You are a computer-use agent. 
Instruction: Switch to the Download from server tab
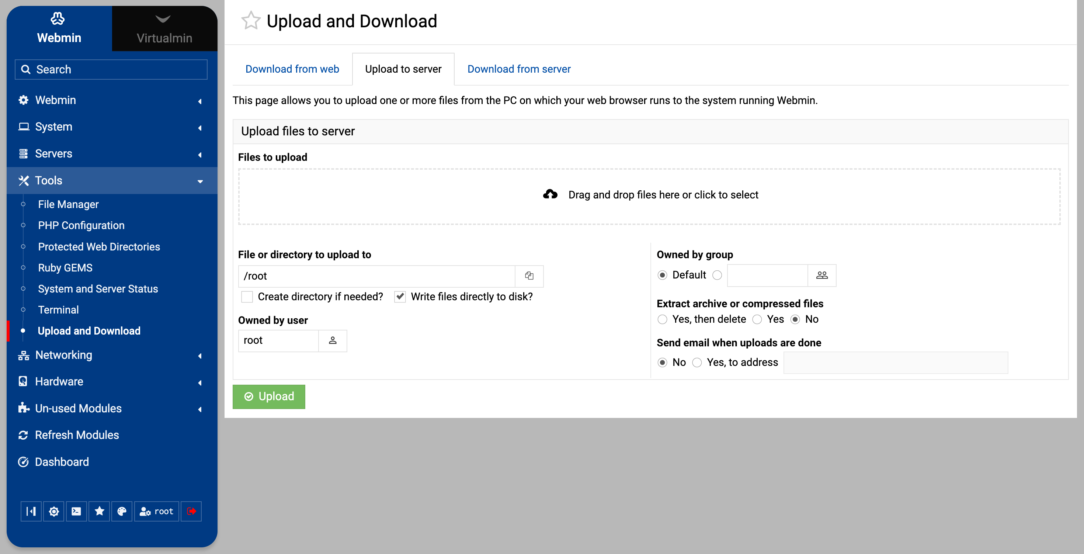(518, 69)
